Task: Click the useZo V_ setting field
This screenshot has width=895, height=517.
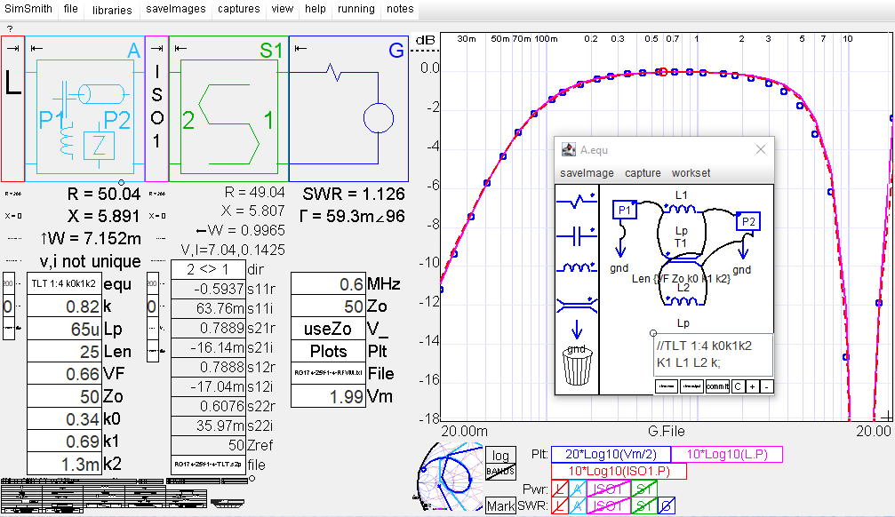Action: click(328, 329)
